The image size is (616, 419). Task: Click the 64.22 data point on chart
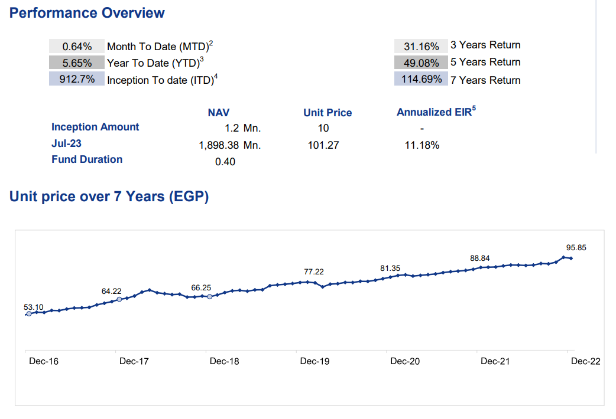(x=118, y=299)
